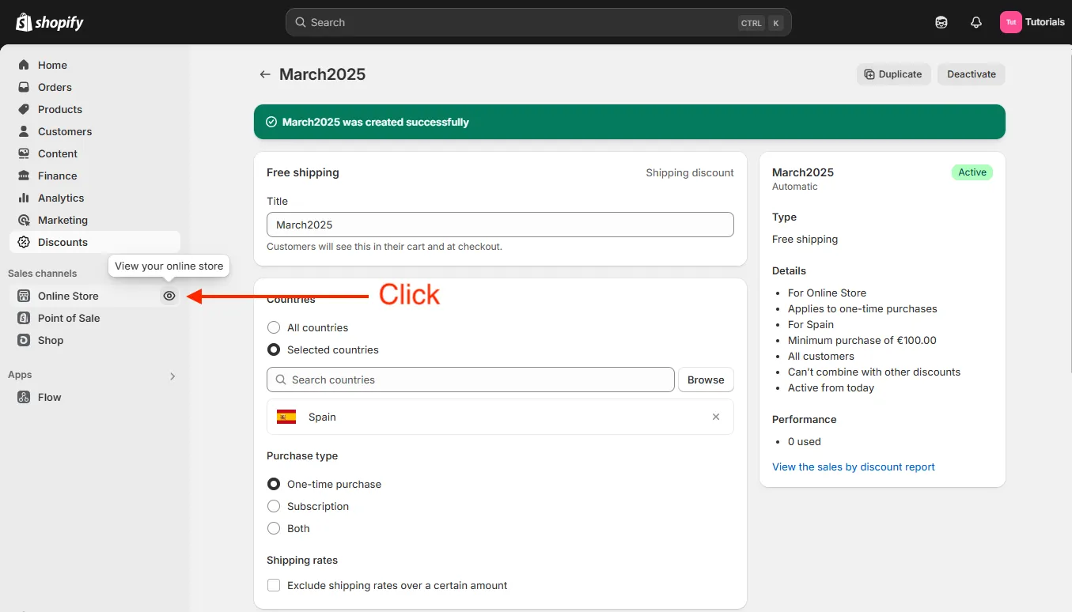
Task: Open the Flow app in sidebar
Action: point(47,397)
